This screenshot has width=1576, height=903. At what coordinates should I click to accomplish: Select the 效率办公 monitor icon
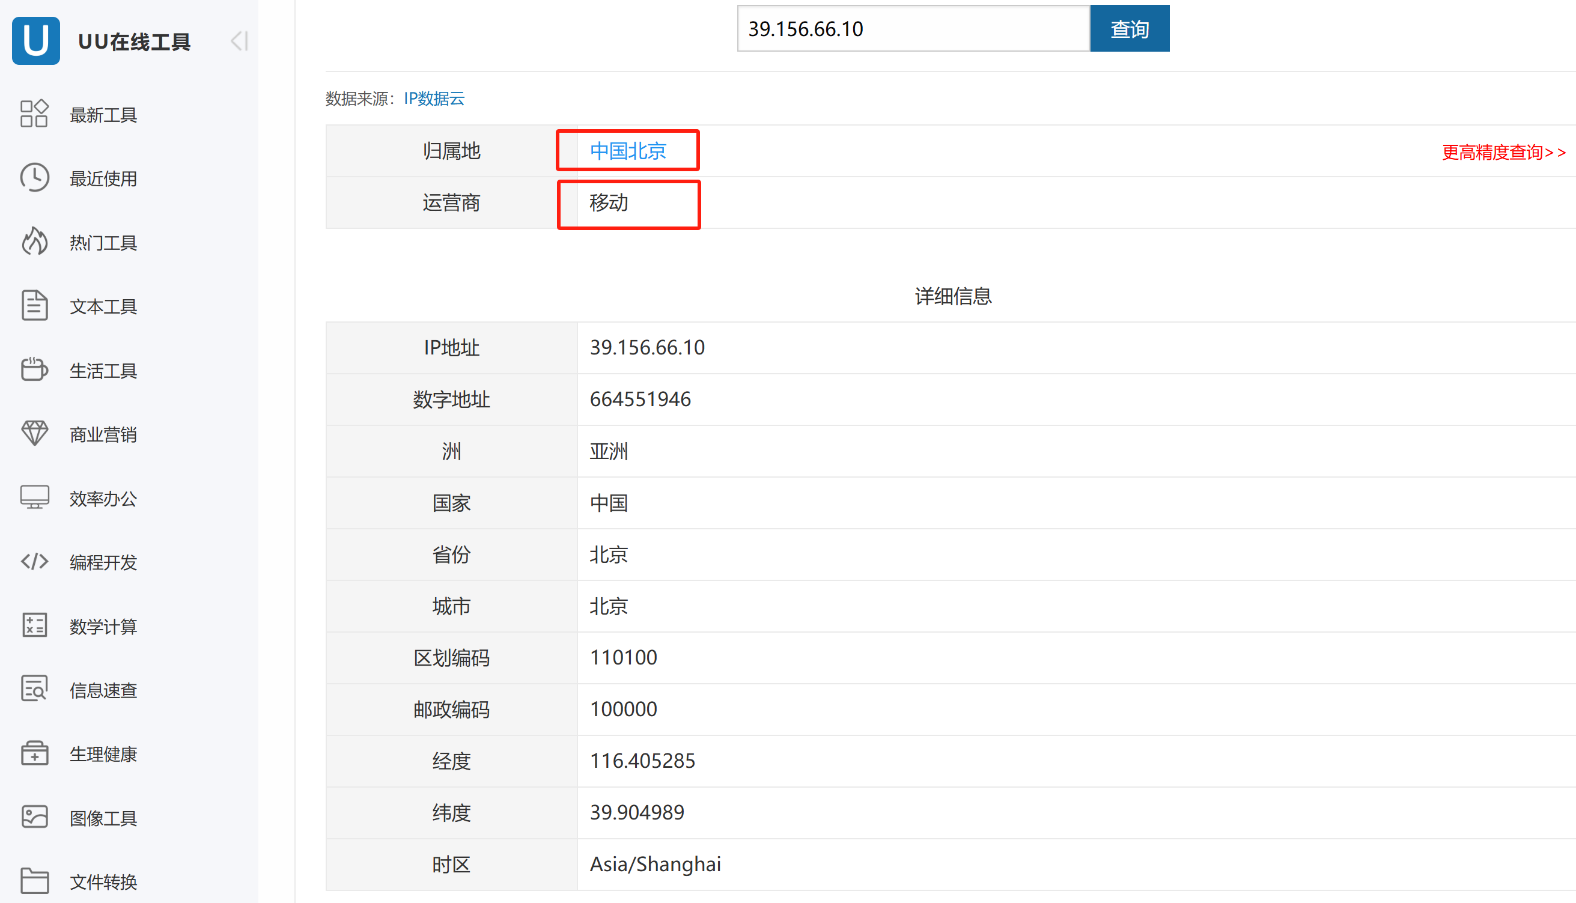tap(34, 497)
